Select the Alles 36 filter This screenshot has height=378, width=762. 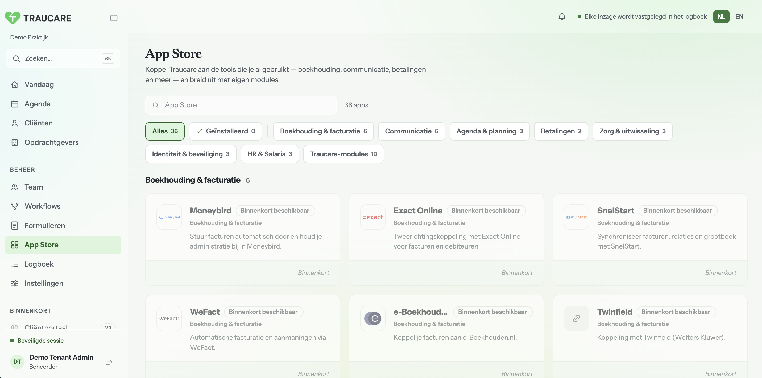point(165,131)
